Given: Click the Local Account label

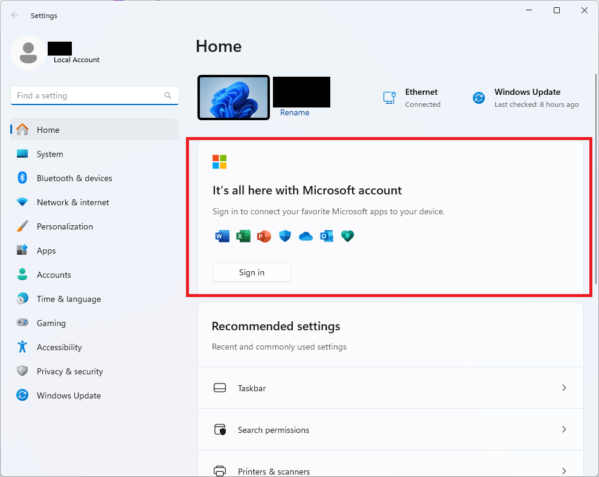Looking at the screenshot, I should [77, 60].
